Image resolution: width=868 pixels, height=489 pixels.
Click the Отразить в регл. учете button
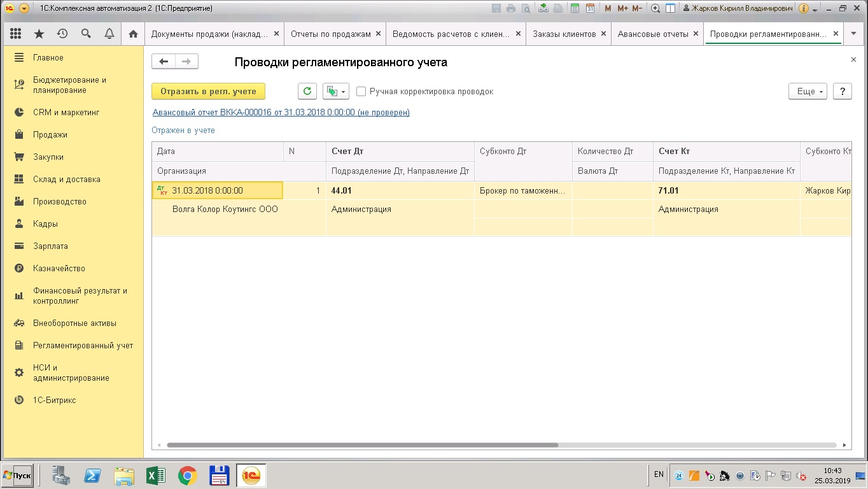pyautogui.click(x=208, y=91)
